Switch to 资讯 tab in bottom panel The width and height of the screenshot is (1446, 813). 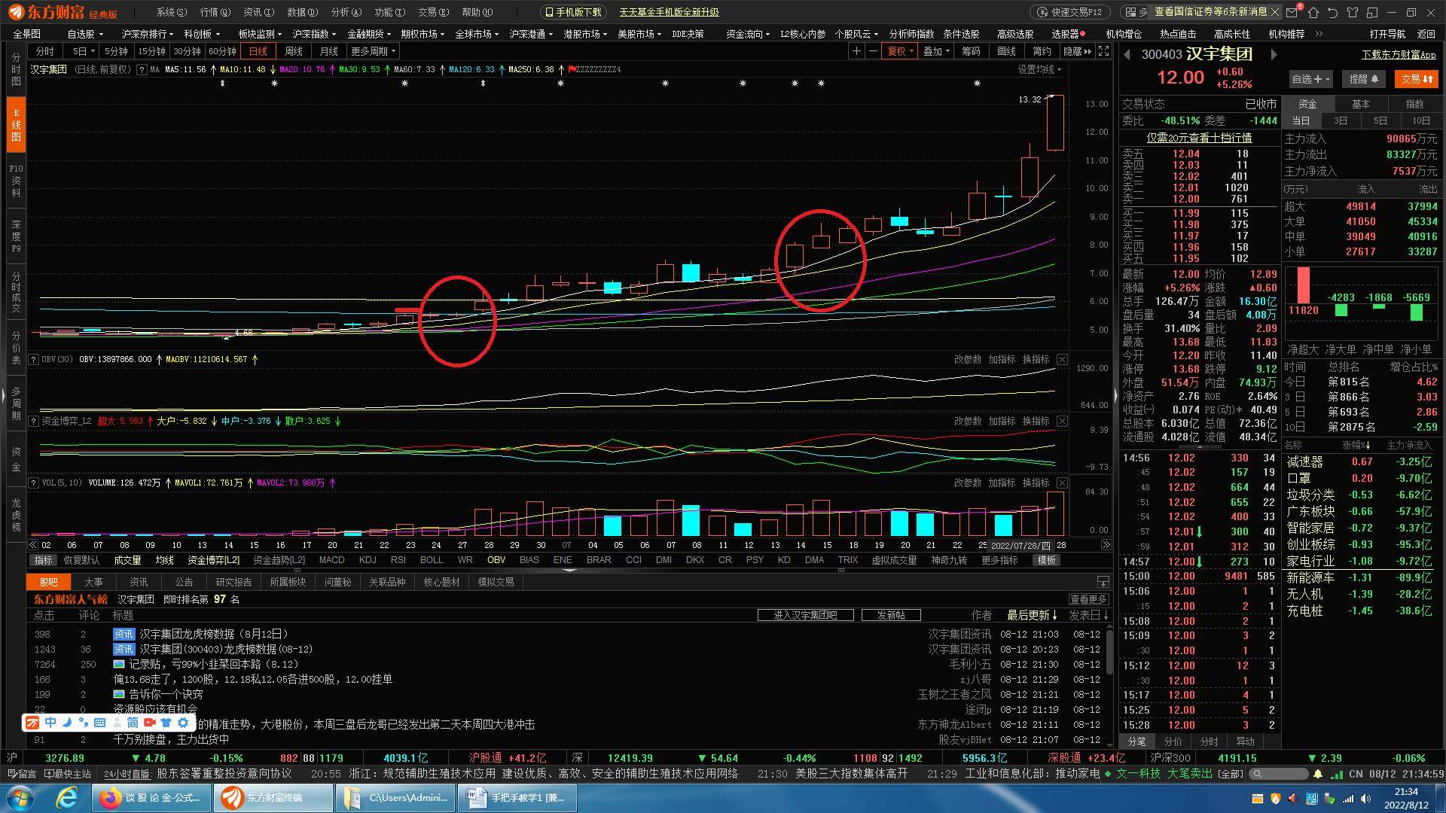[x=139, y=582]
